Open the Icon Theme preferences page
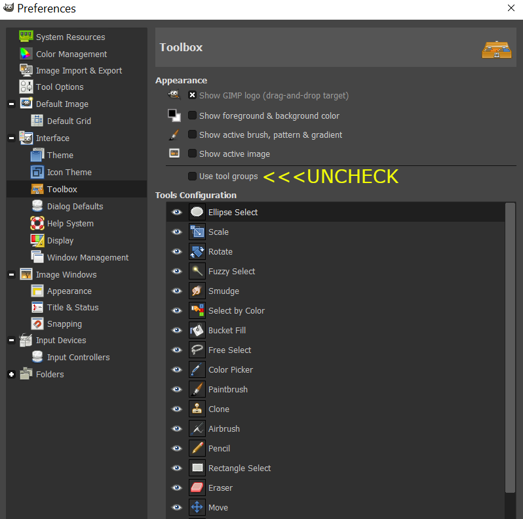 coord(69,173)
